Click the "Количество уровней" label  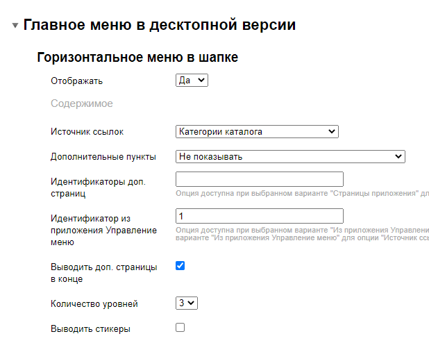(x=94, y=304)
